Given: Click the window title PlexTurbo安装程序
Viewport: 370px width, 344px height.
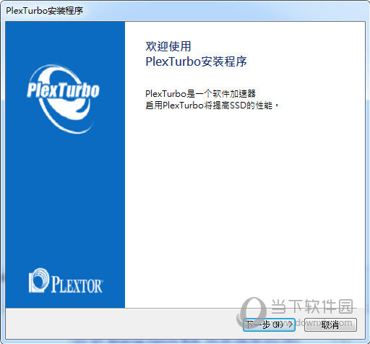Looking at the screenshot, I should [44, 11].
